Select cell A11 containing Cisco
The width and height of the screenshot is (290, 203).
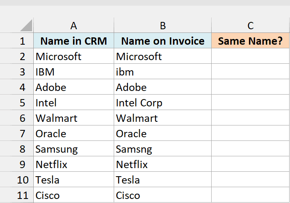(x=74, y=195)
